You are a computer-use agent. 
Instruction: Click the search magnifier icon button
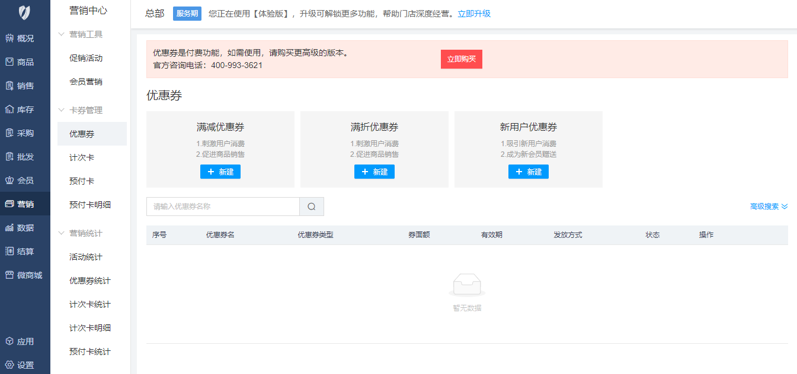pyautogui.click(x=312, y=207)
